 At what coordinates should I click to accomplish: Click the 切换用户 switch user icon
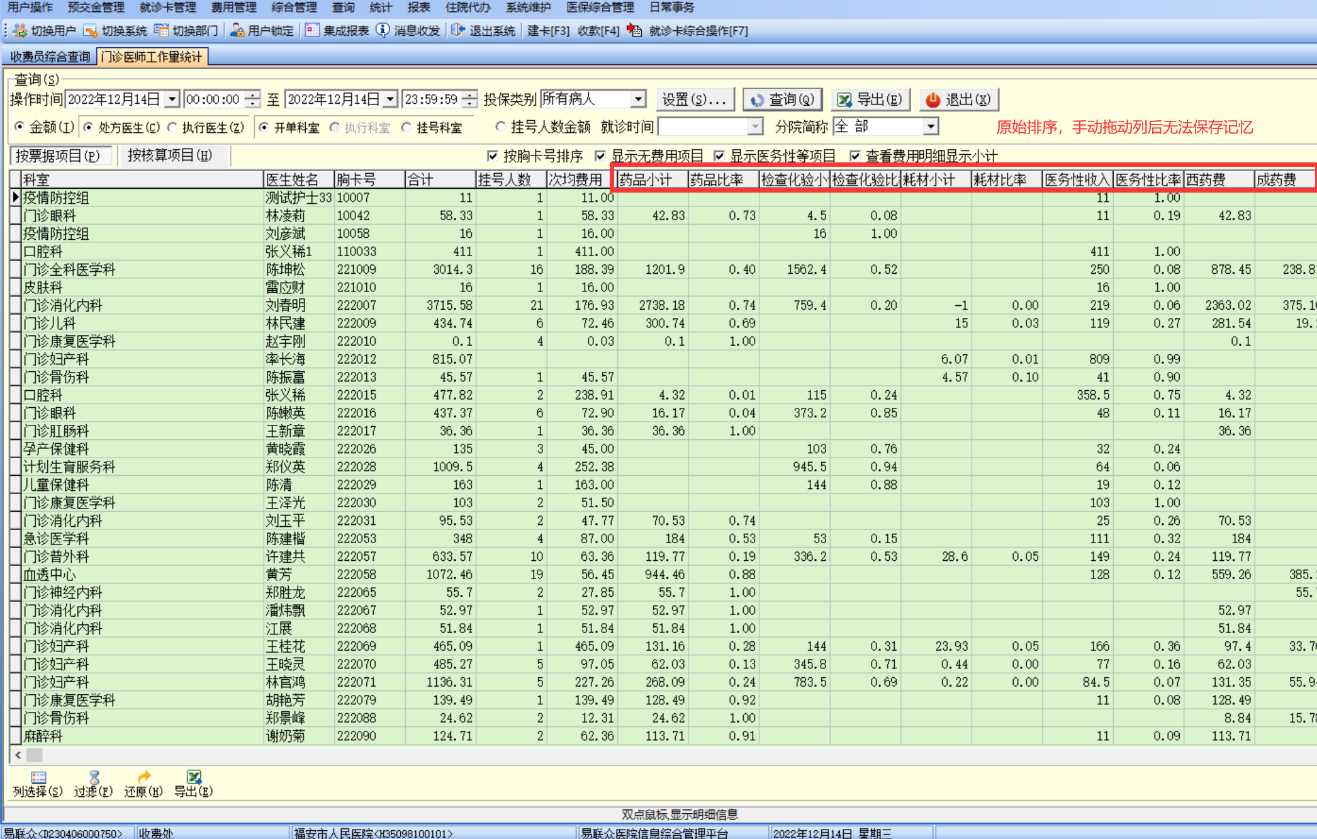(x=20, y=30)
